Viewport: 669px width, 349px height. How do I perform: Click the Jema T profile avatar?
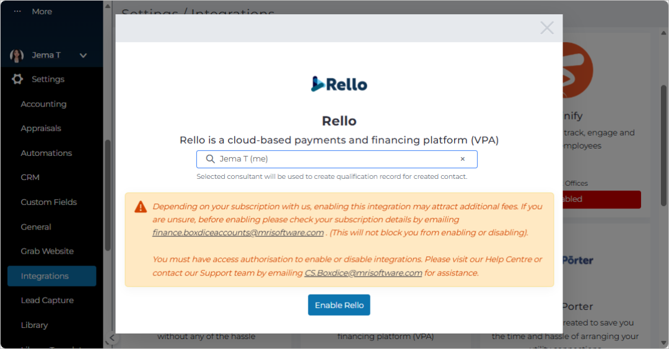point(17,56)
